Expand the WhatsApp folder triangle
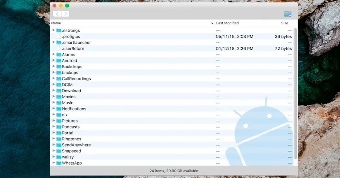This screenshot has height=178, width=340. coord(54,163)
